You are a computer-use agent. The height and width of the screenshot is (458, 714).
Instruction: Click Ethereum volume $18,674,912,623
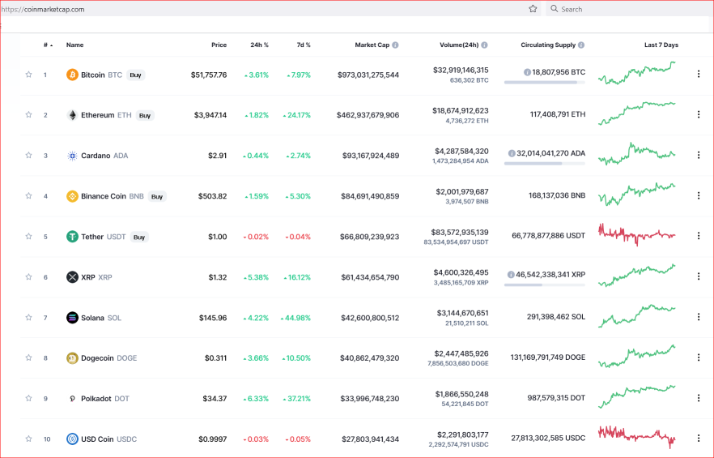point(461,110)
